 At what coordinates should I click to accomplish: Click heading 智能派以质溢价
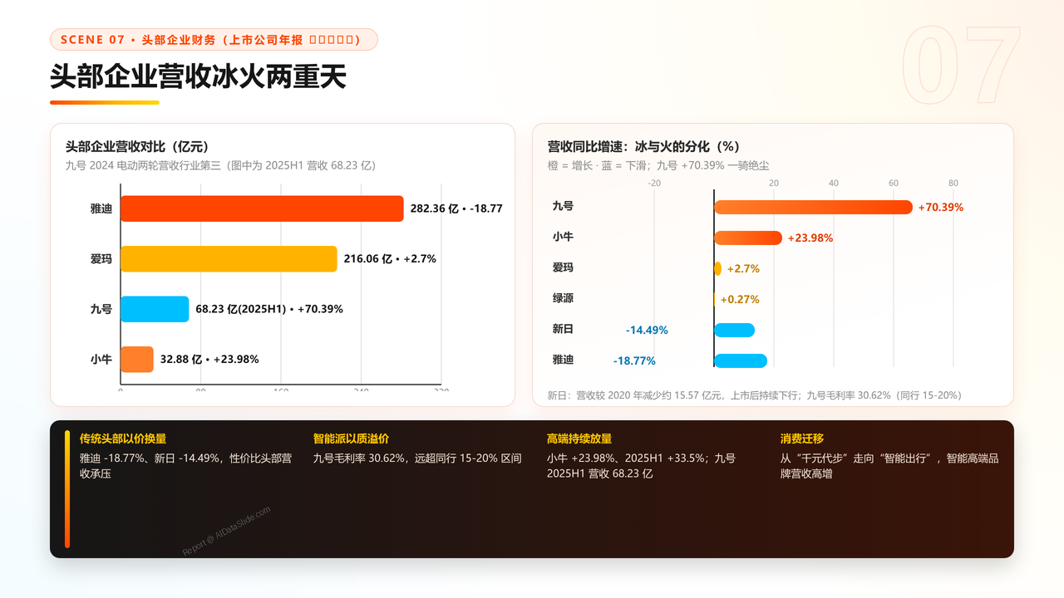tap(351, 439)
